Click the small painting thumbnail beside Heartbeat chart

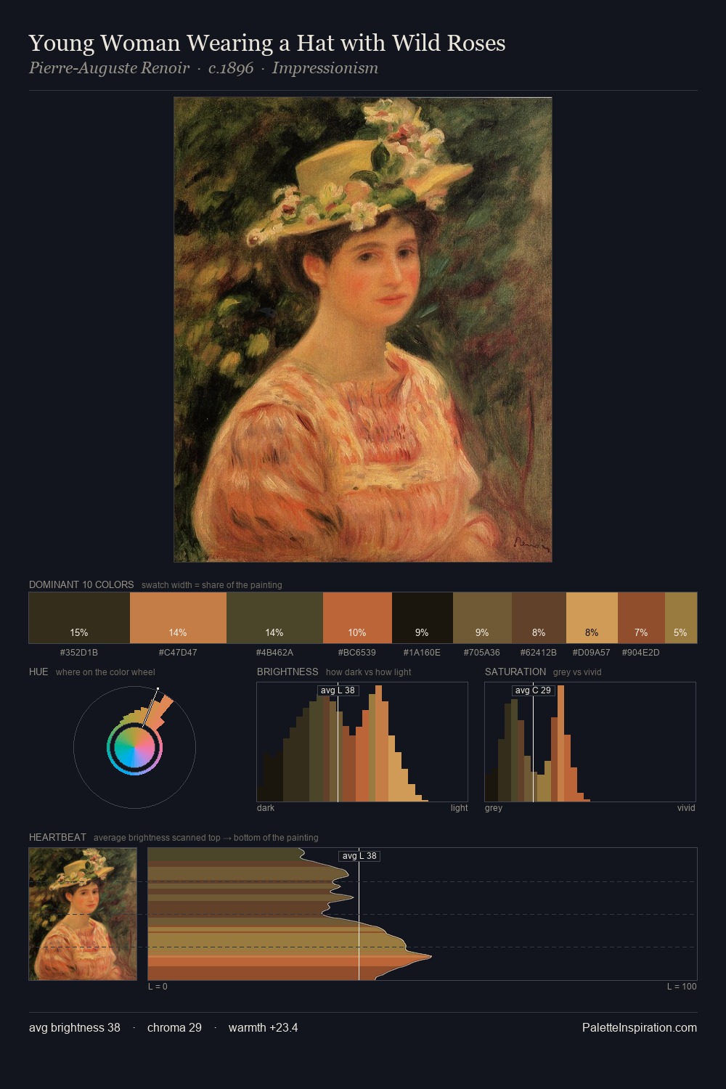point(83,914)
